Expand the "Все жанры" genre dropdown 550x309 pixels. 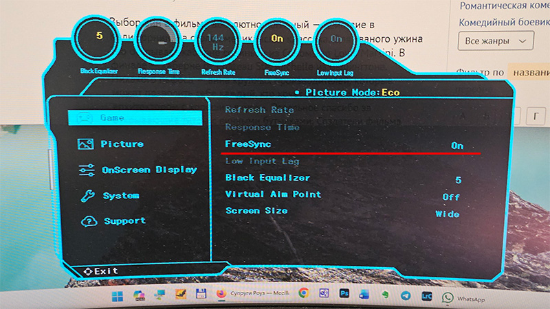click(x=495, y=41)
